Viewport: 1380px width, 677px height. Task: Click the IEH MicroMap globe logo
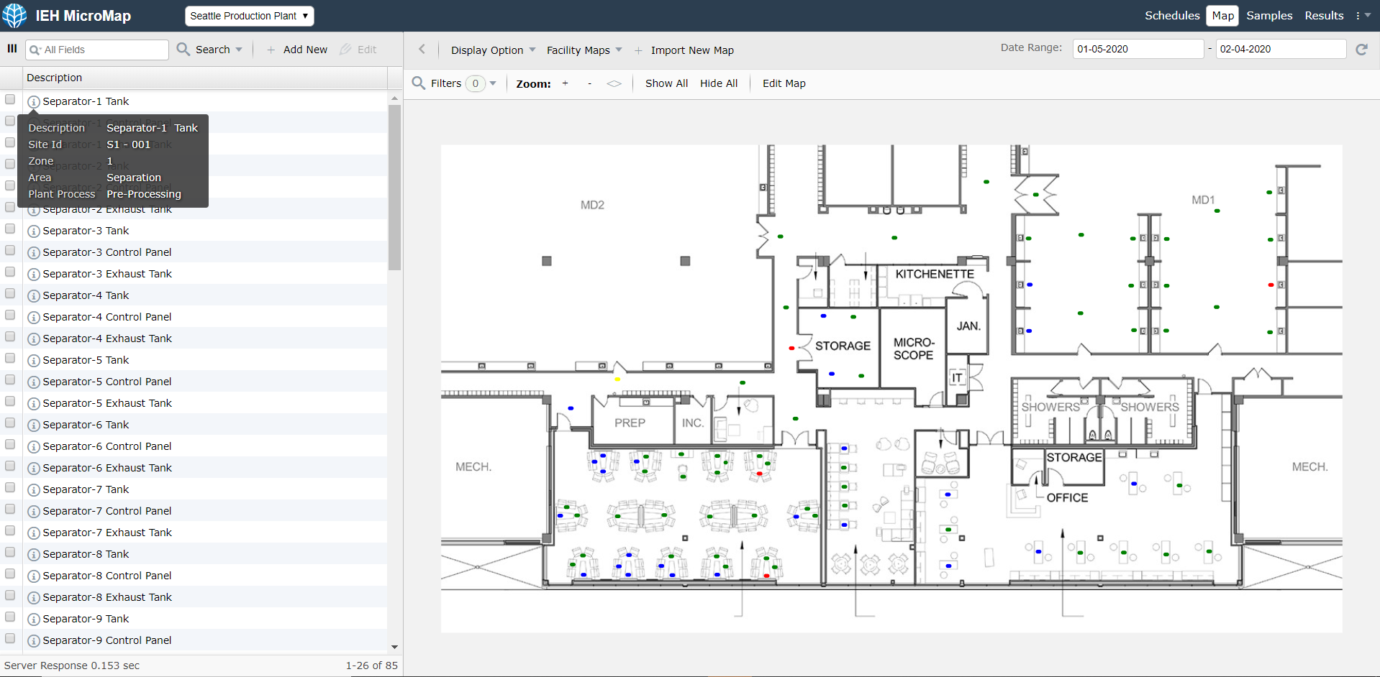click(x=14, y=15)
